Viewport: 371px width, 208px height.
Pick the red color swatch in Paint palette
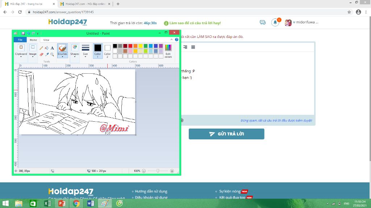coord(130,46)
